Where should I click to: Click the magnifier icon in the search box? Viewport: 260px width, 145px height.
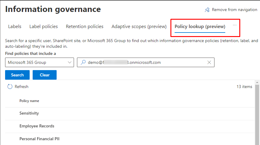click(x=83, y=62)
